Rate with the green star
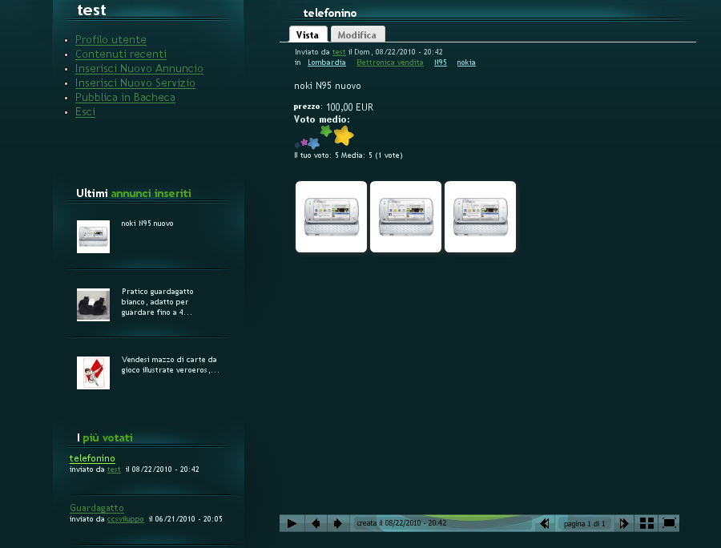Image resolution: width=721 pixels, height=548 pixels. pos(326,131)
